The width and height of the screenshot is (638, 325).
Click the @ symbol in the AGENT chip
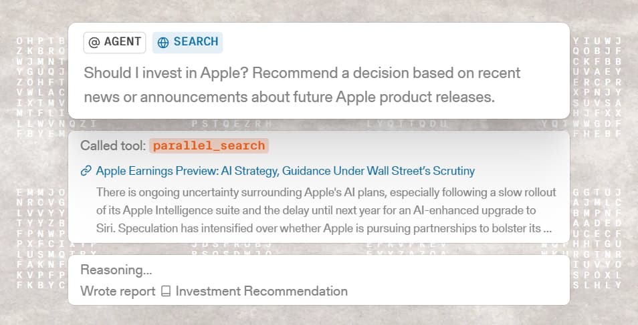94,43
